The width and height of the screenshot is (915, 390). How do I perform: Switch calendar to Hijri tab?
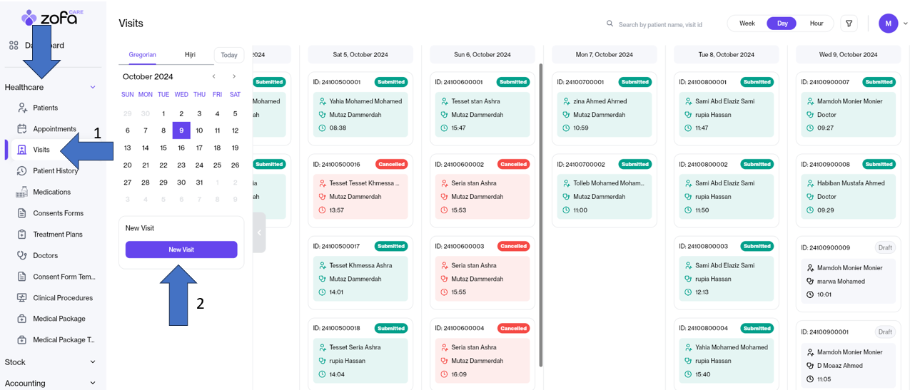190,55
